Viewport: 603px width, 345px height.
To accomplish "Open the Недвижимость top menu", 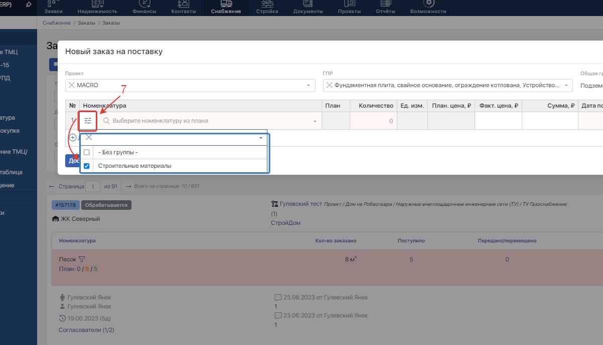I will (97, 8).
